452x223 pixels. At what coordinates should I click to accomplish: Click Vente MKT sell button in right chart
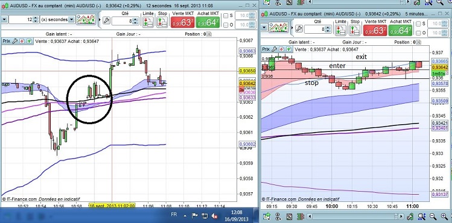point(375,30)
